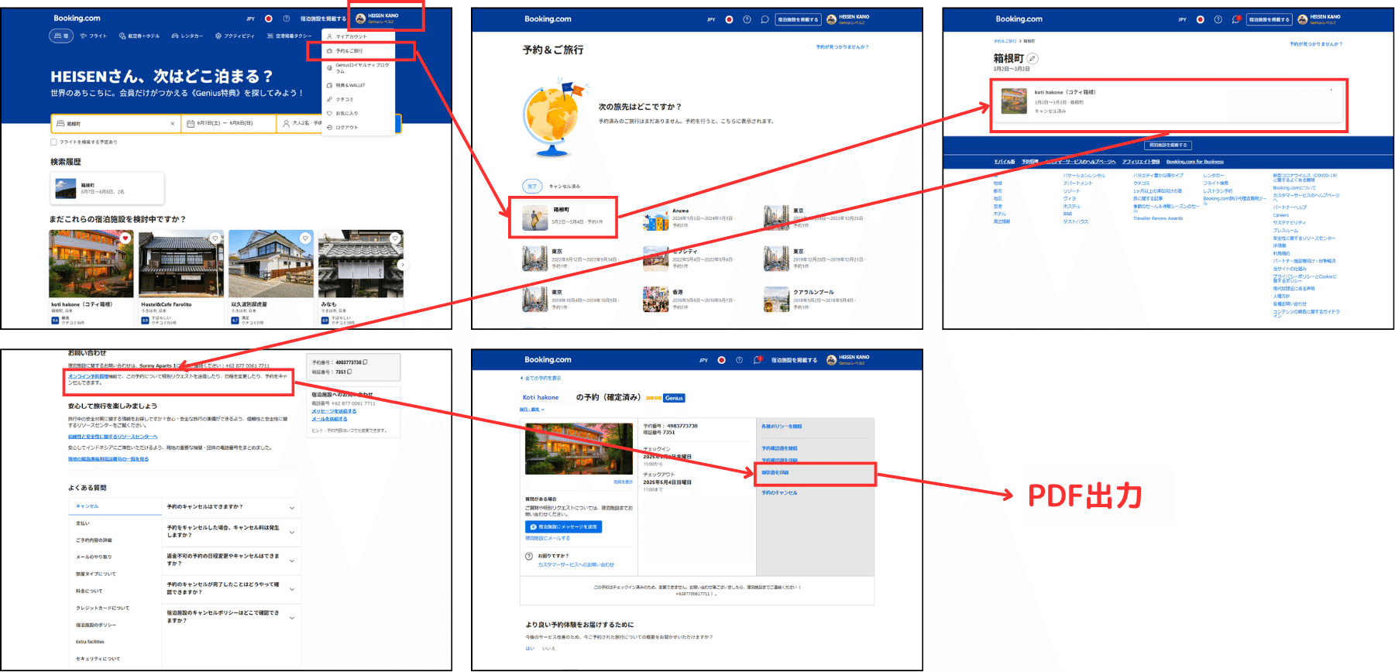Click the 宿泊施設にメッセージを送信 button

[564, 526]
